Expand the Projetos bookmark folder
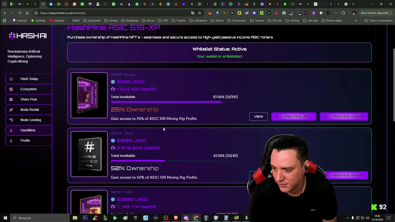This screenshot has width=395, height=222. [178, 21]
